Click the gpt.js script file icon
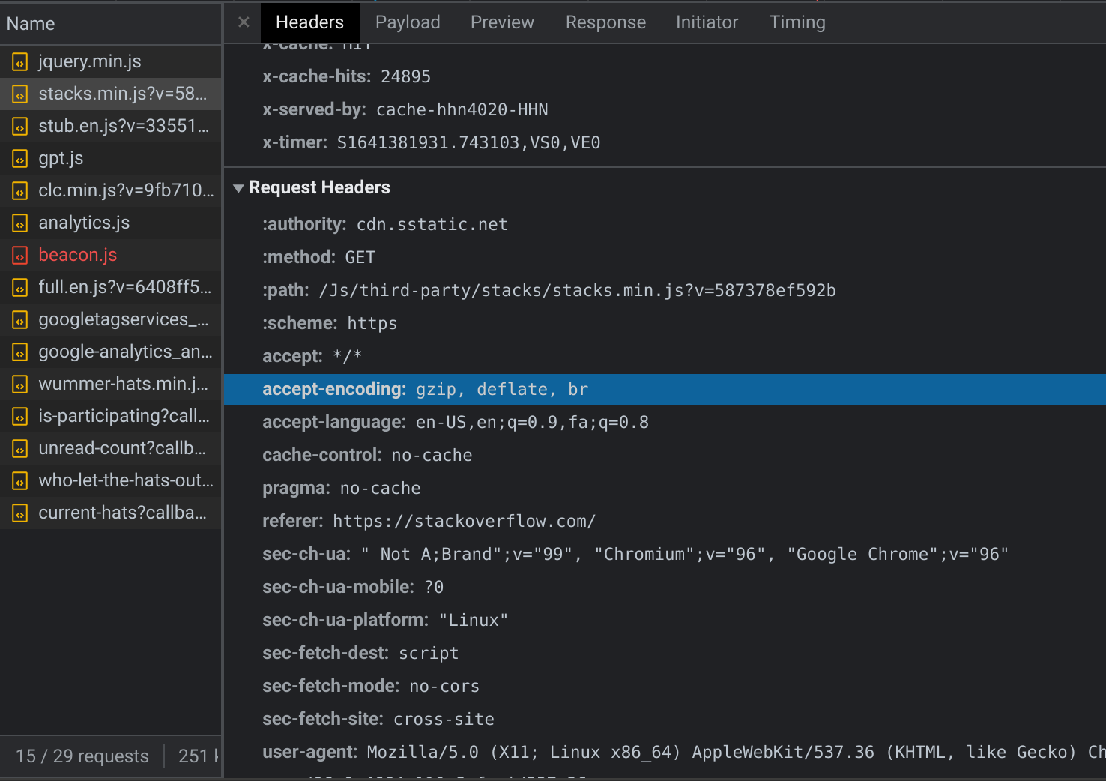 [x=20, y=159]
